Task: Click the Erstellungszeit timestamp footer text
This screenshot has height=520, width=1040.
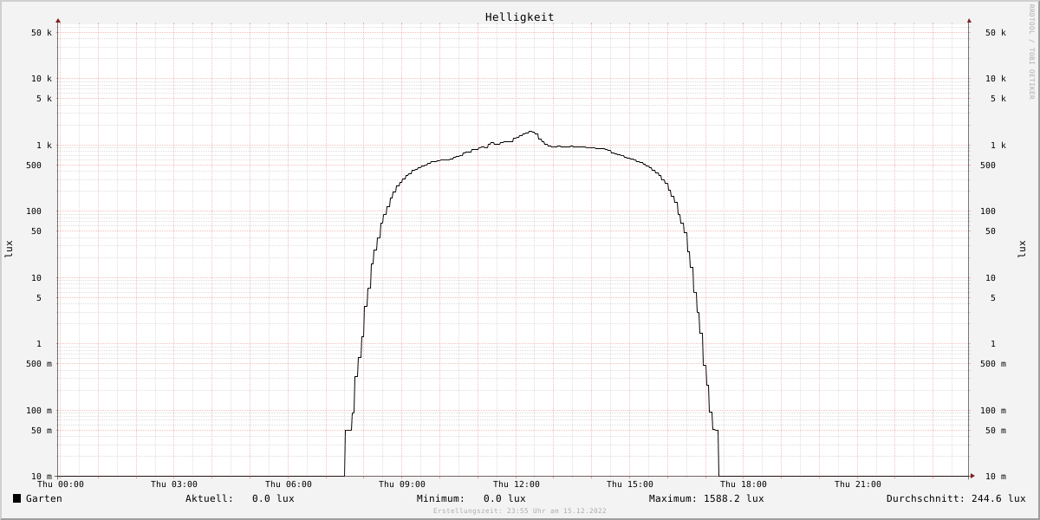Action: pos(520,510)
